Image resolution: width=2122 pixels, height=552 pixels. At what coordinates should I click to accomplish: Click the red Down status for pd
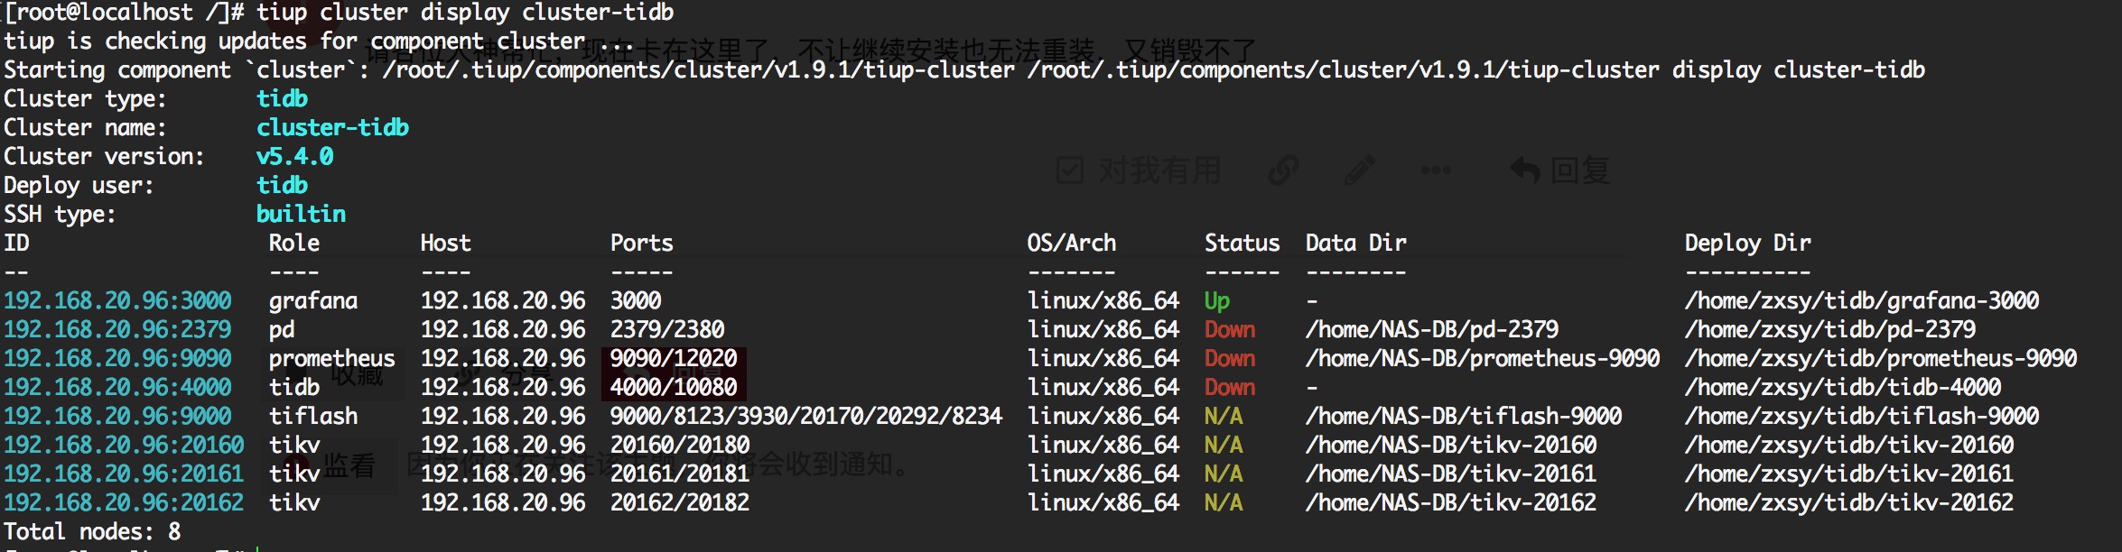point(1229,329)
